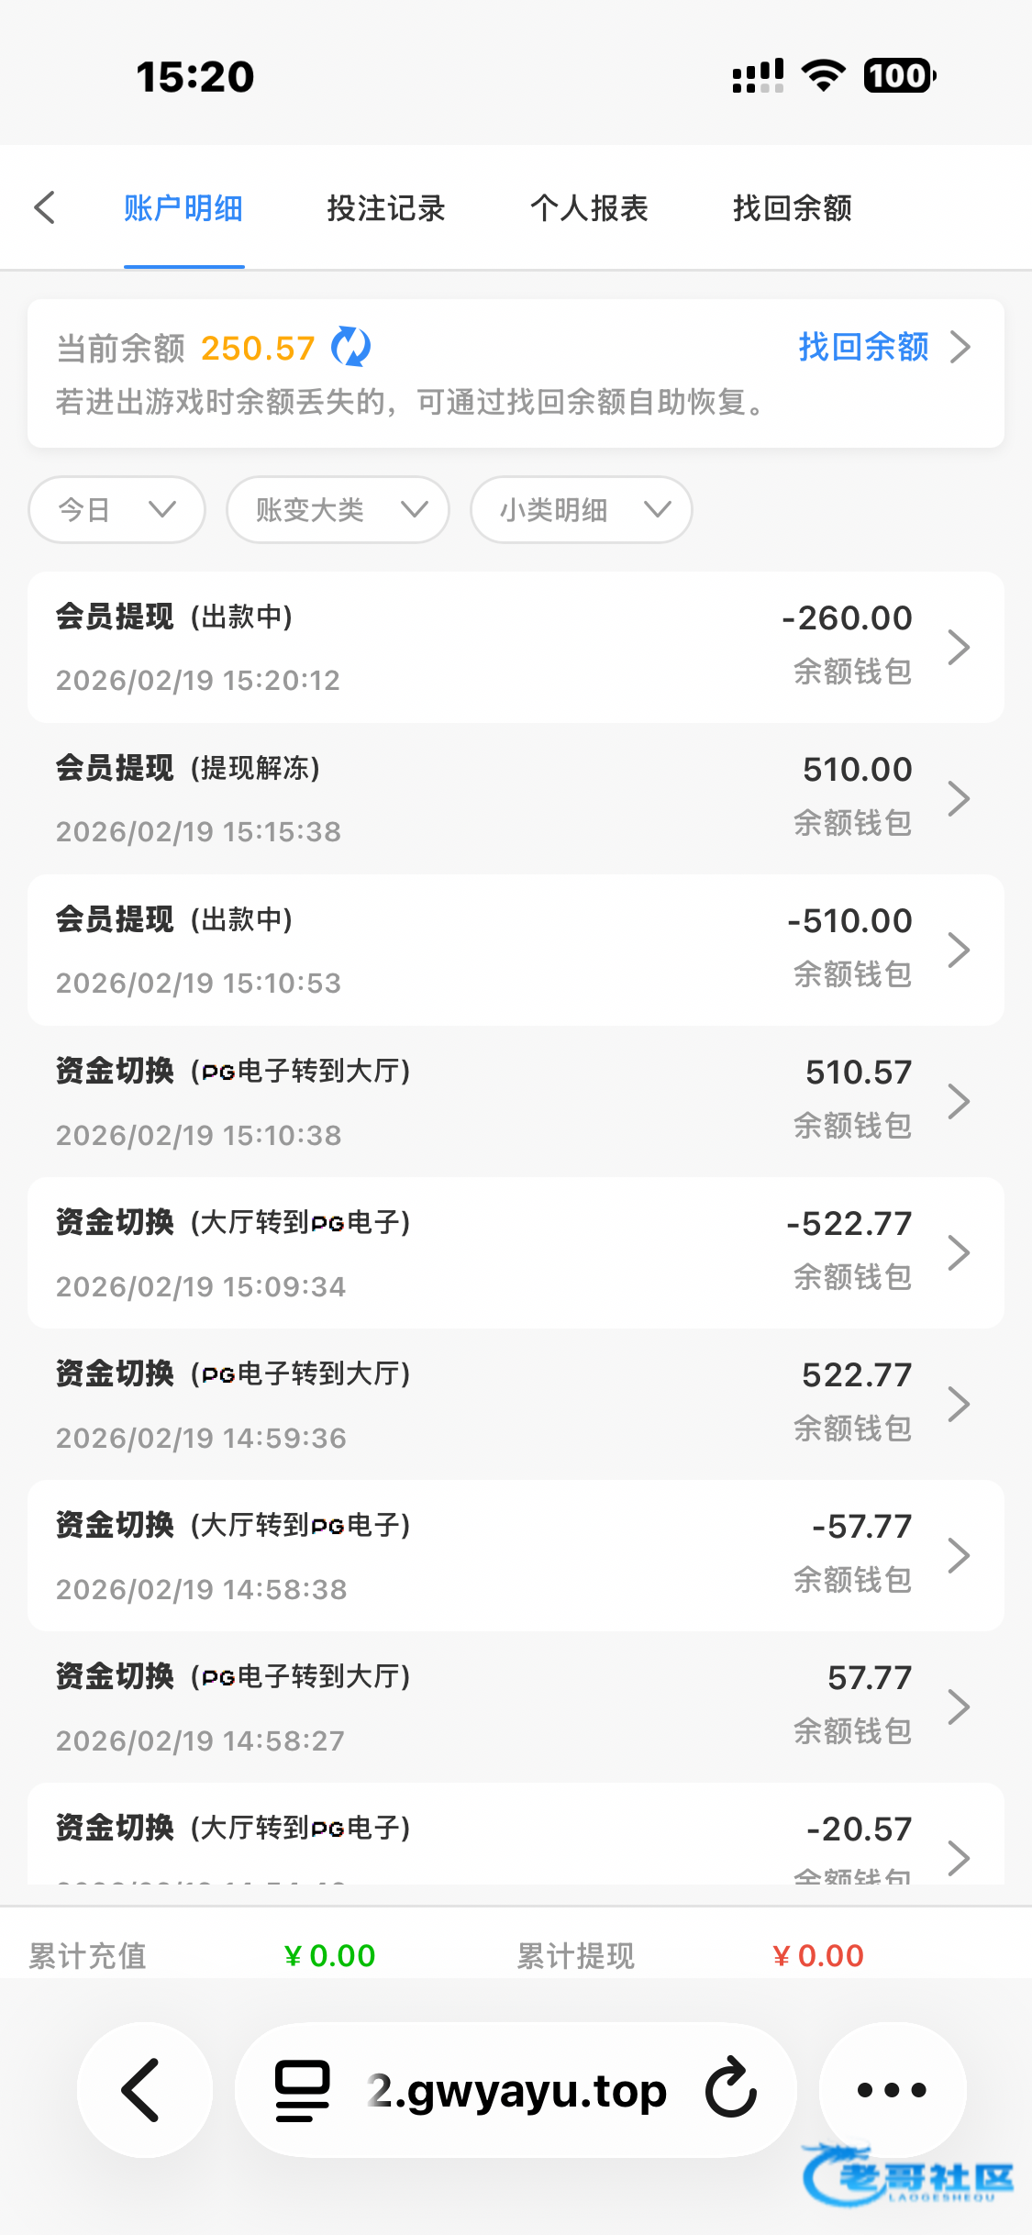
Task: Open the 找回余额 tab
Action: point(793,208)
